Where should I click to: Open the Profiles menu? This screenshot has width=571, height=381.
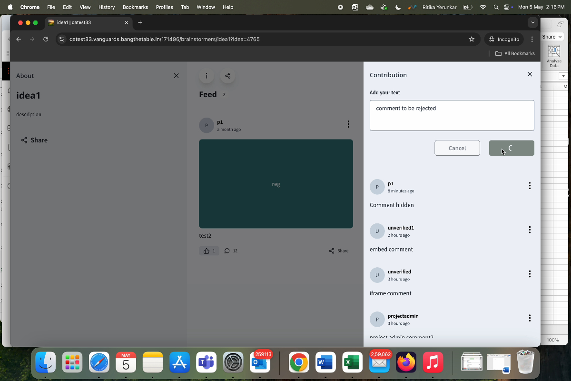pos(165,7)
